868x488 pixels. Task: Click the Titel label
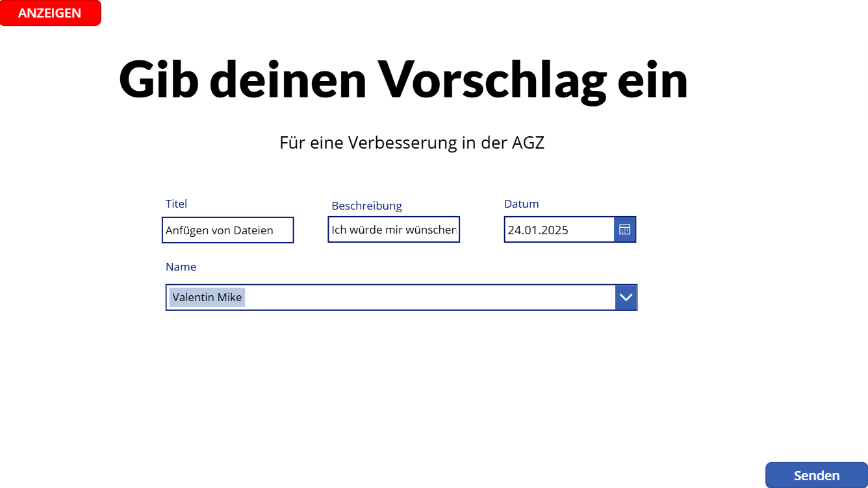pos(176,204)
